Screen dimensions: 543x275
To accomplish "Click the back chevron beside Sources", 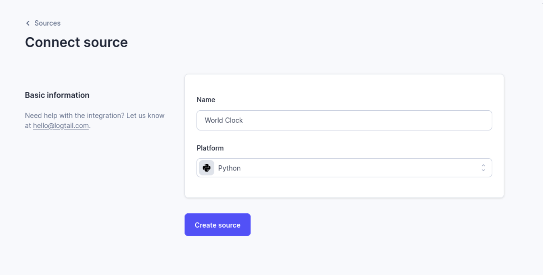I will 28,23.
